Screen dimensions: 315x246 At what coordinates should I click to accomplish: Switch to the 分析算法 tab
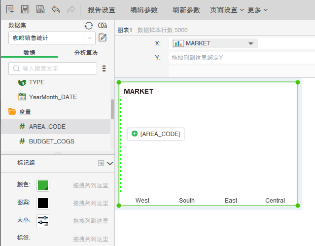86,53
